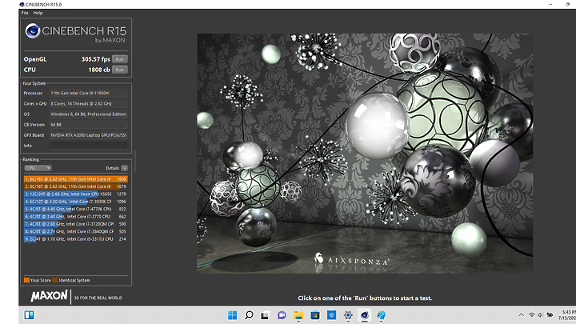Click the OS value Windows 8 field

point(88,114)
